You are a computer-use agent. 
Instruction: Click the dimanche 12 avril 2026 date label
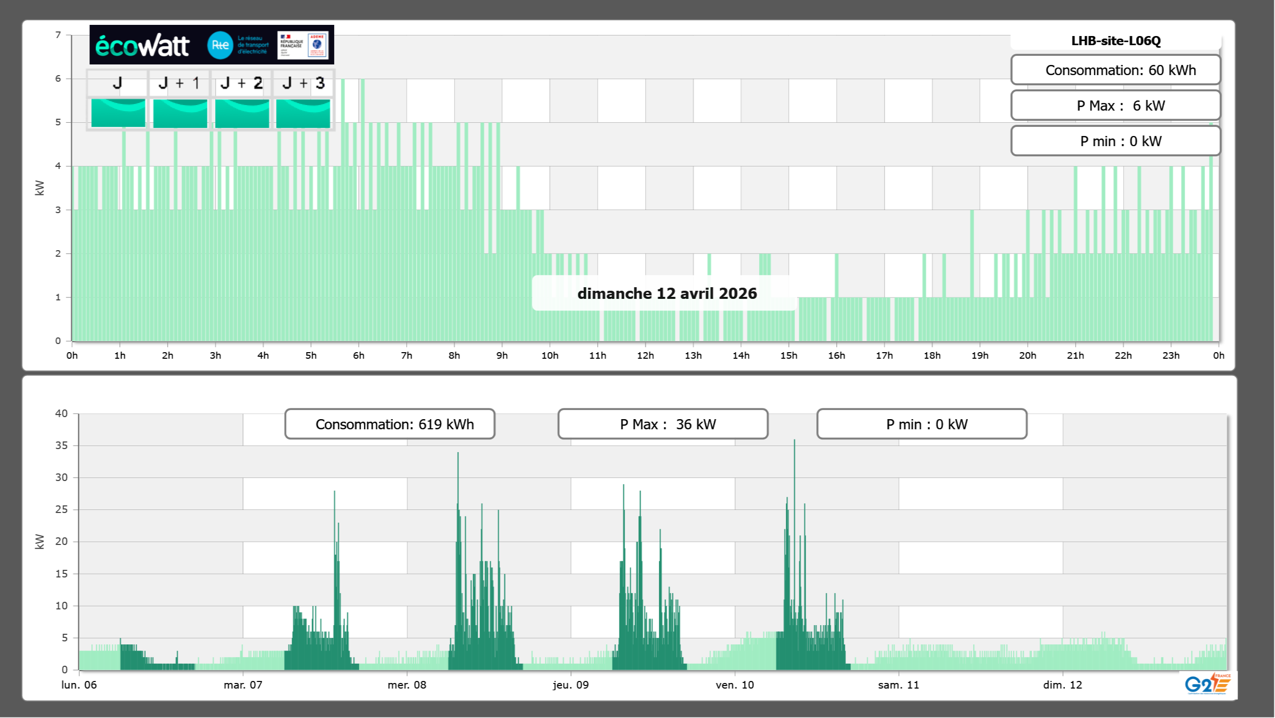[666, 293]
